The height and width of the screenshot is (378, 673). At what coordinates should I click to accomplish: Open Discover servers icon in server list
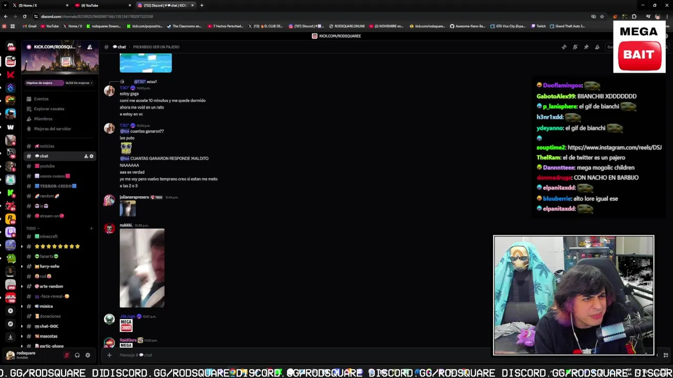point(10,324)
